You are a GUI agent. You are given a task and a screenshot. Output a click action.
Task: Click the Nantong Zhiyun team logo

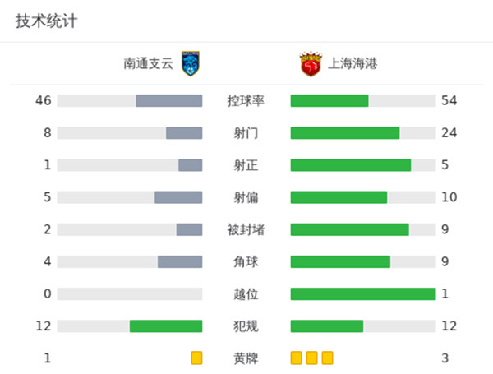pyautogui.click(x=191, y=64)
